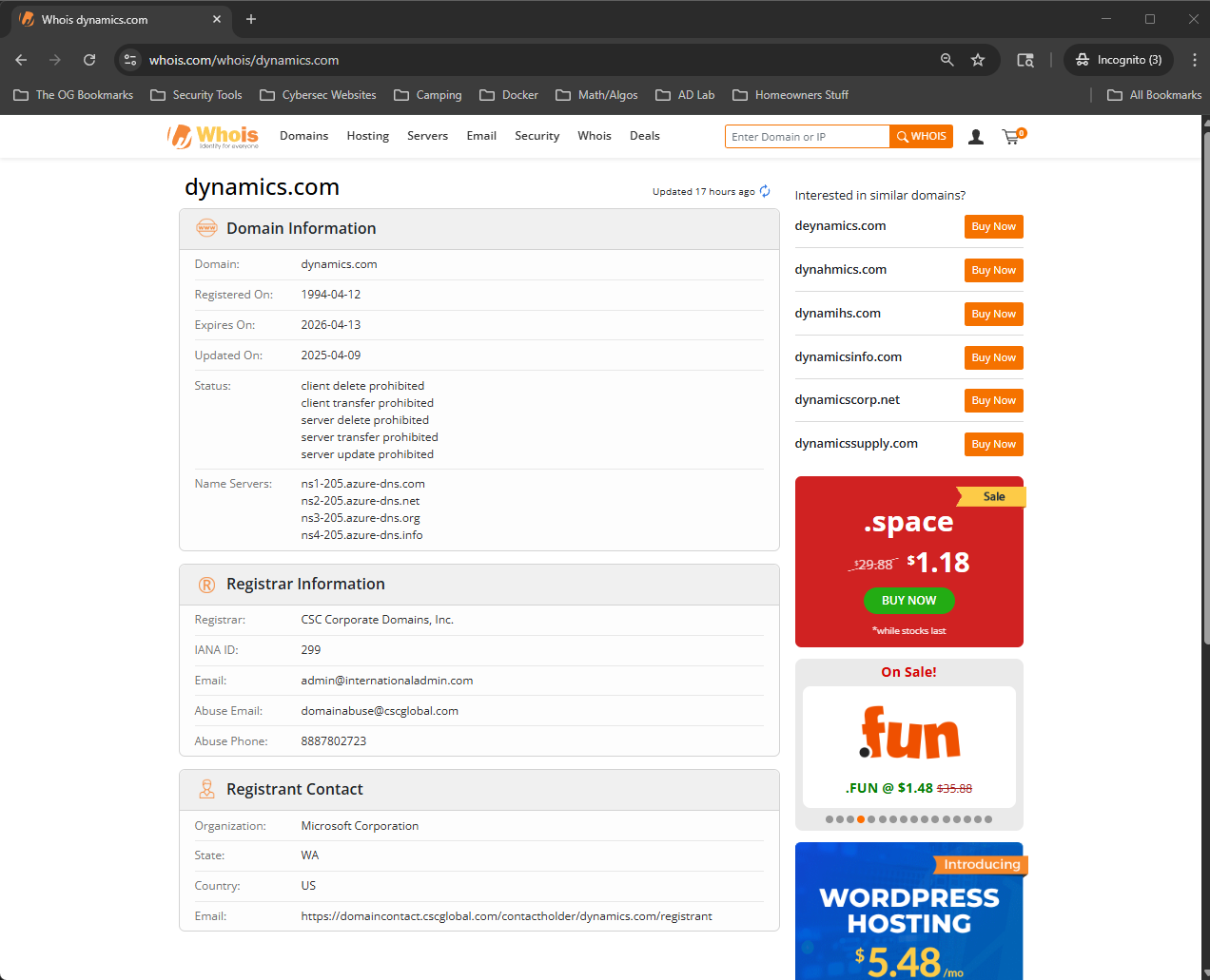
Task: Expand the All Bookmarks menu
Action: [x=1154, y=94]
